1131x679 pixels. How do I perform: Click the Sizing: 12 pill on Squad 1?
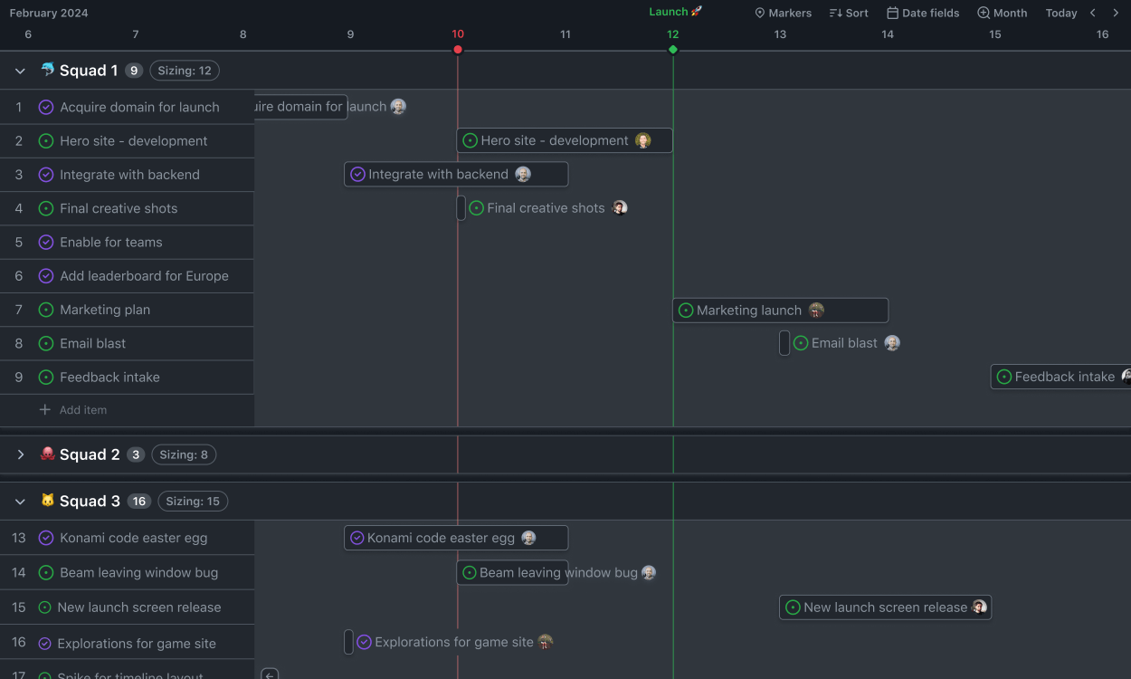184,70
